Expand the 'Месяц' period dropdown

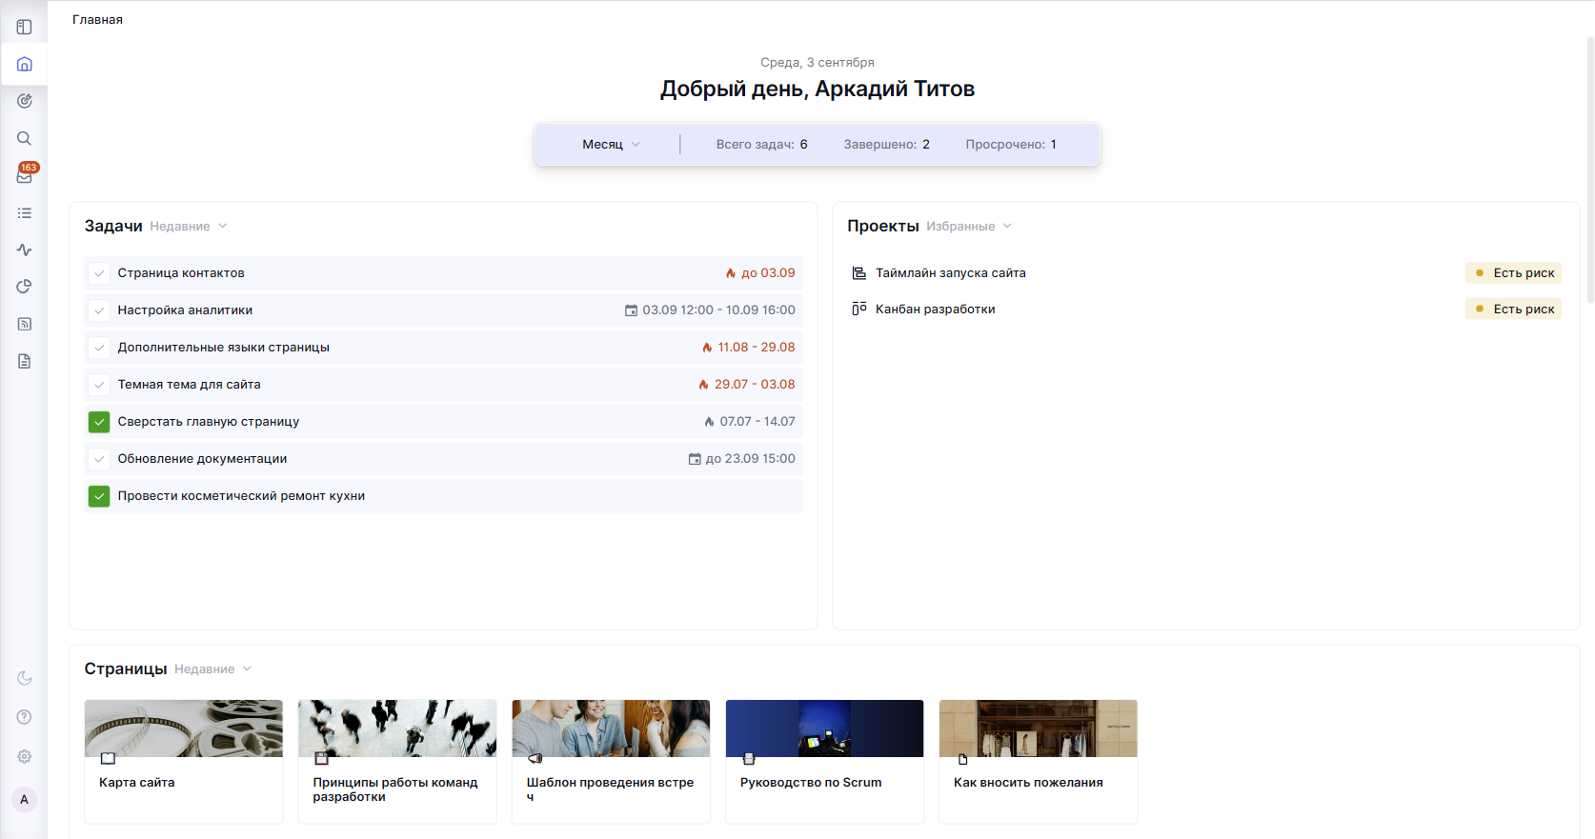tap(611, 145)
